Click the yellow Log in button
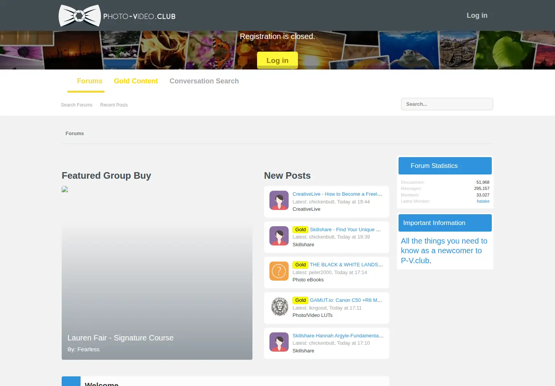The width and height of the screenshot is (555, 386). 277,60
